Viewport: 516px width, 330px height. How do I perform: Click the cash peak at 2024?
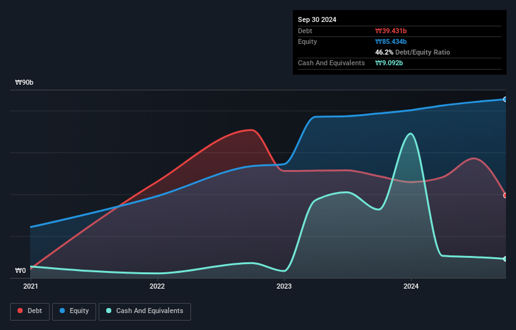410,134
